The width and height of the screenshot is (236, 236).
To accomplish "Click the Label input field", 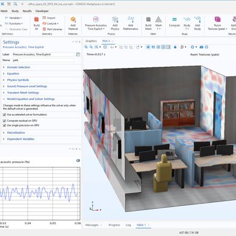I will coord(43,54).
